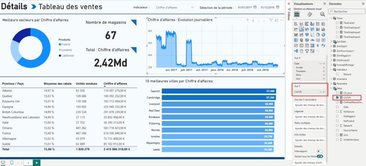Select the area chart visual icon
Image resolution: width=366 pixels, height=166 pixels.
(x=301, y=29)
